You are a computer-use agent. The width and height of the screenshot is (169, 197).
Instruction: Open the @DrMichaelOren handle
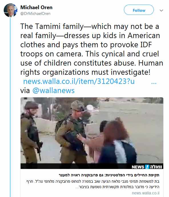[35, 13]
